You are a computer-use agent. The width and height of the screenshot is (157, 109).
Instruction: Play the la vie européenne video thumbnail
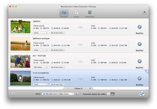point(20,78)
